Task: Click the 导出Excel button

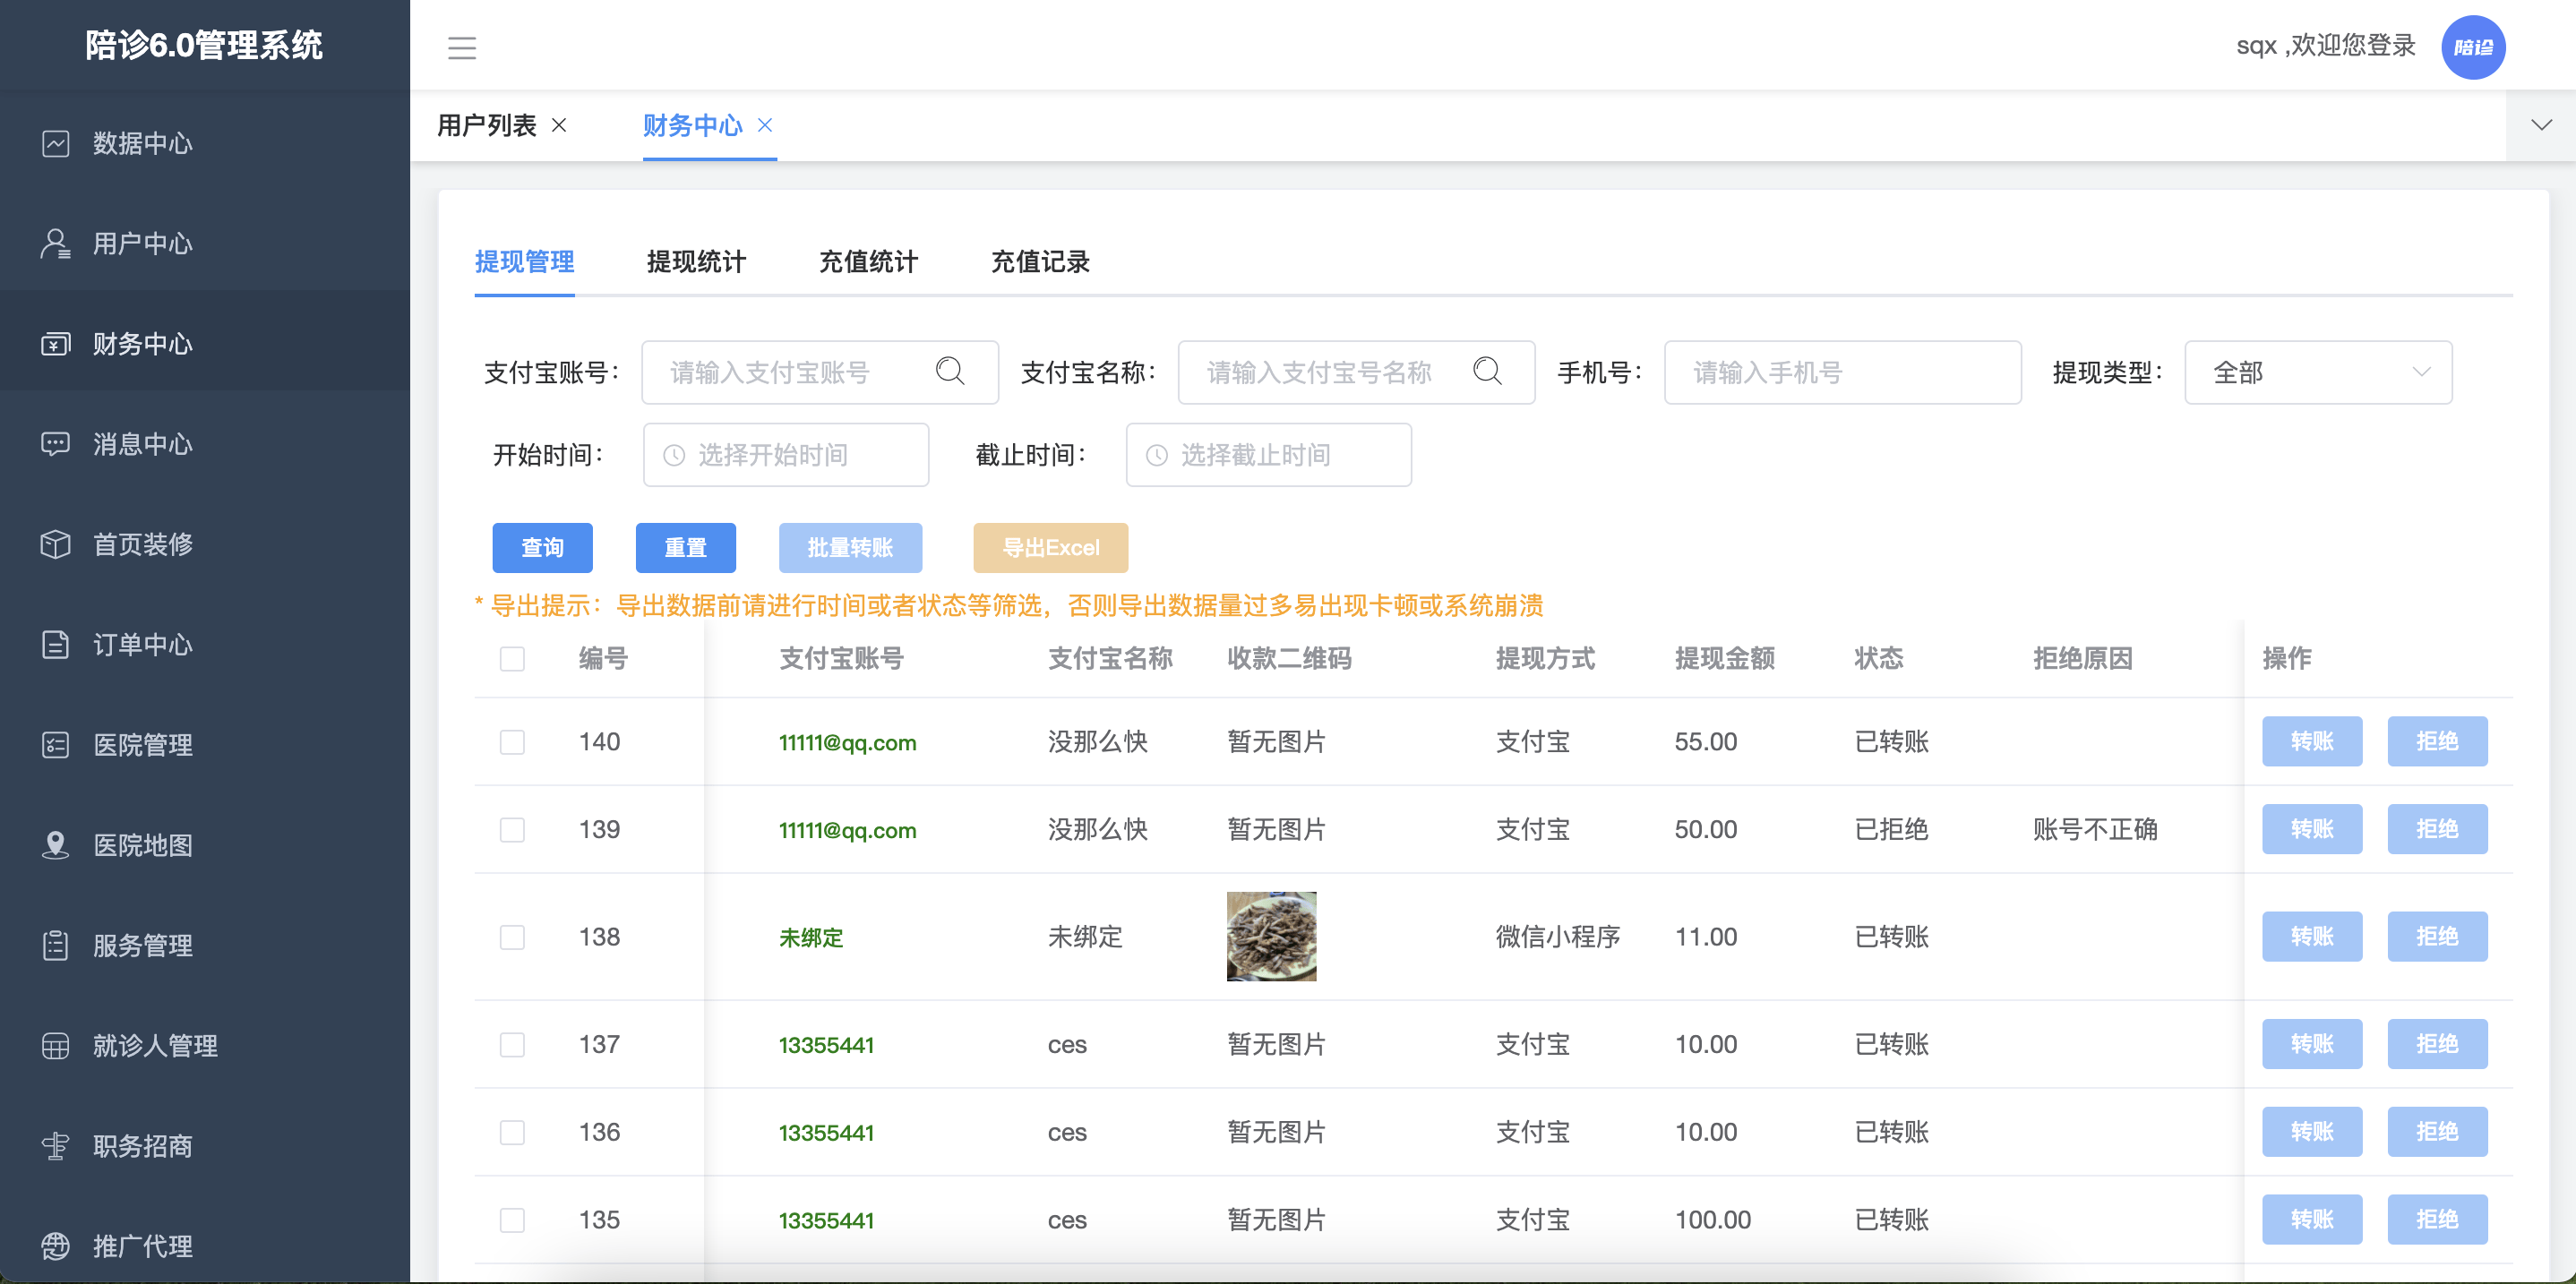Action: 1050,547
